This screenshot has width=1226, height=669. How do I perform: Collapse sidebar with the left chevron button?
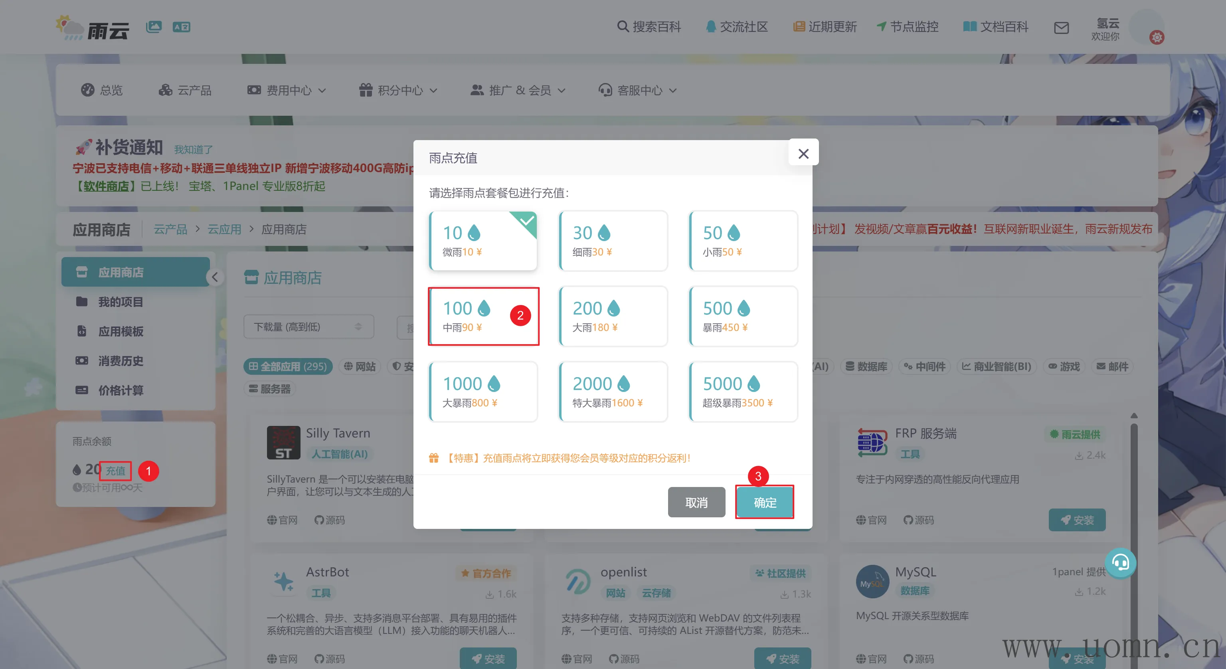(x=215, y=277)
